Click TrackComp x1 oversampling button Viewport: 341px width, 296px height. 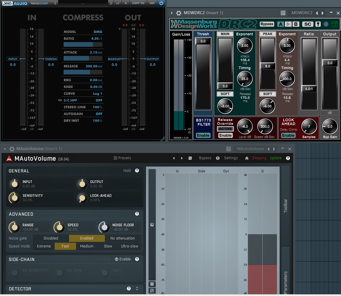(x=118, y=3)
